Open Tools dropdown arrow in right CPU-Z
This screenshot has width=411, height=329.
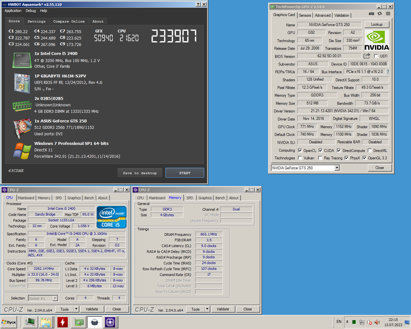pyautogui.click(x=207, y=309)
